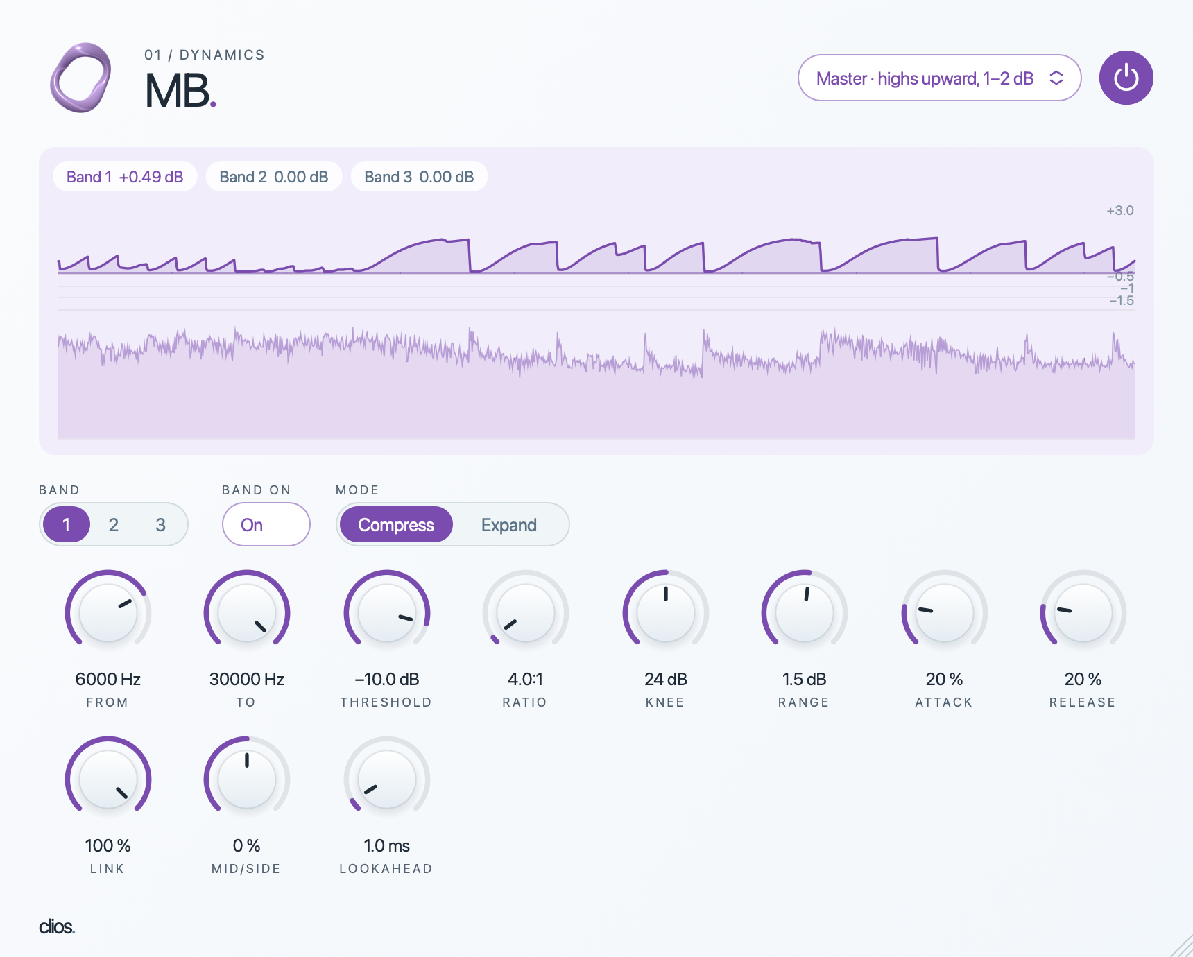Click the Attack knob

coord(945,613)
